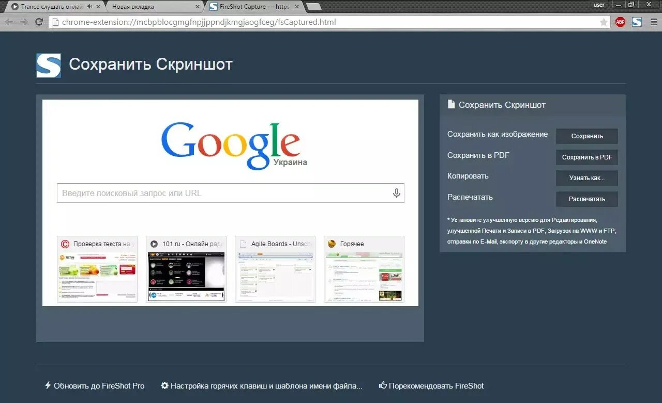Click the red copyright favicon on Проверка текста

pyautogui.click(x=65, y=244)
